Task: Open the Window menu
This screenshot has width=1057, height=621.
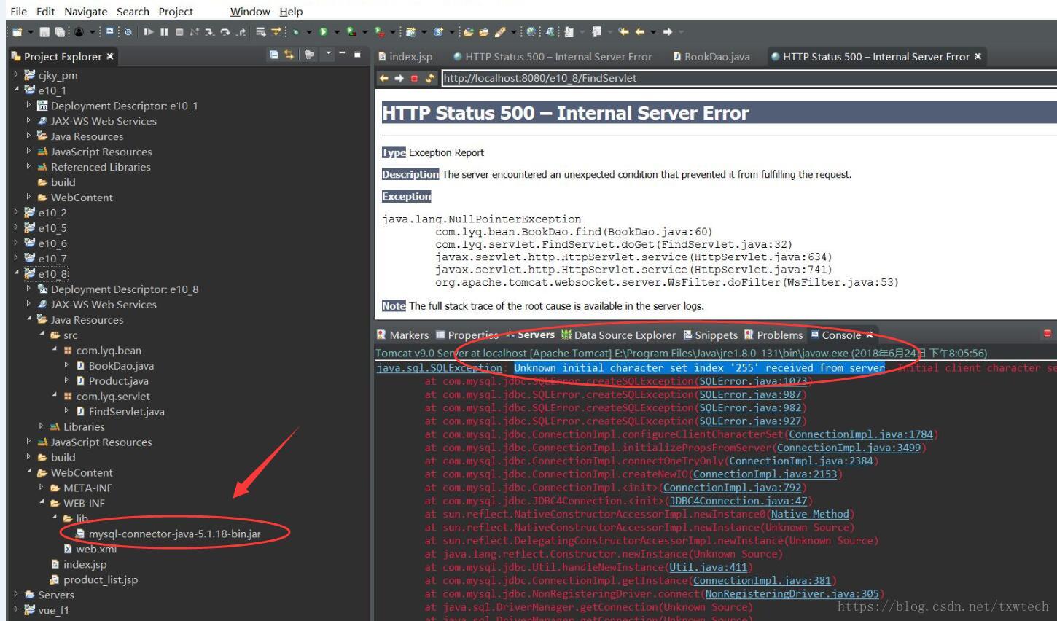Action: (250, 11)
